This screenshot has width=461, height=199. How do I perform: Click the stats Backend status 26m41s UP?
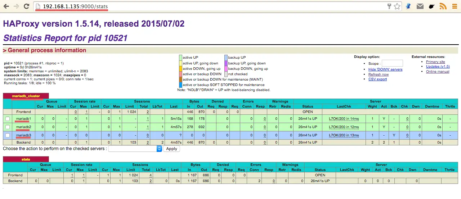320,181
